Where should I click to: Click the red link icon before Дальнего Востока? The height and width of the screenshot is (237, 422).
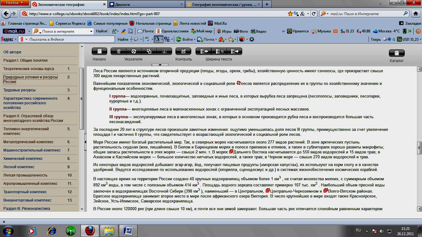click(x=231, y=152)
